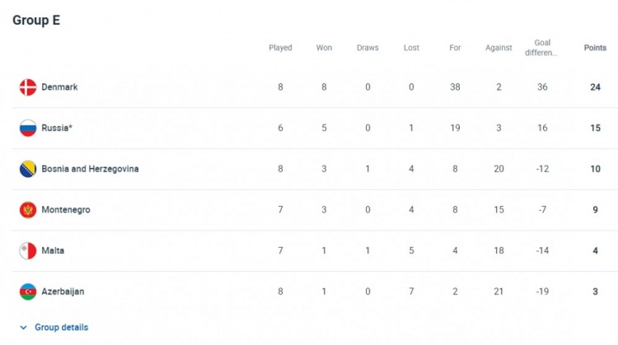Viewport: 618px width, 345px height.
Task: Click the Malta team name
Action: click(x=53, y=250)
